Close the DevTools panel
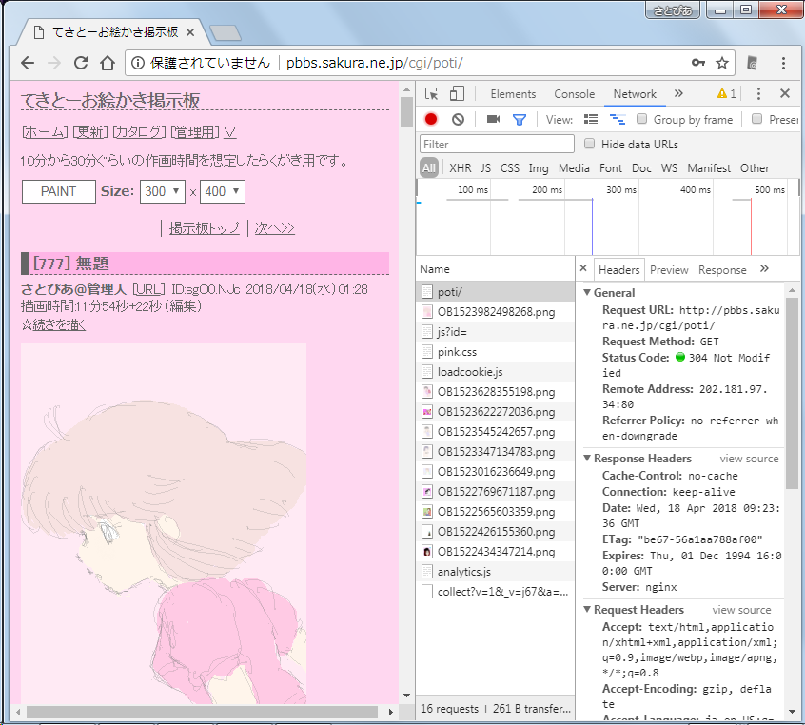Screen dimensions: 805x725 pos(784,93)
